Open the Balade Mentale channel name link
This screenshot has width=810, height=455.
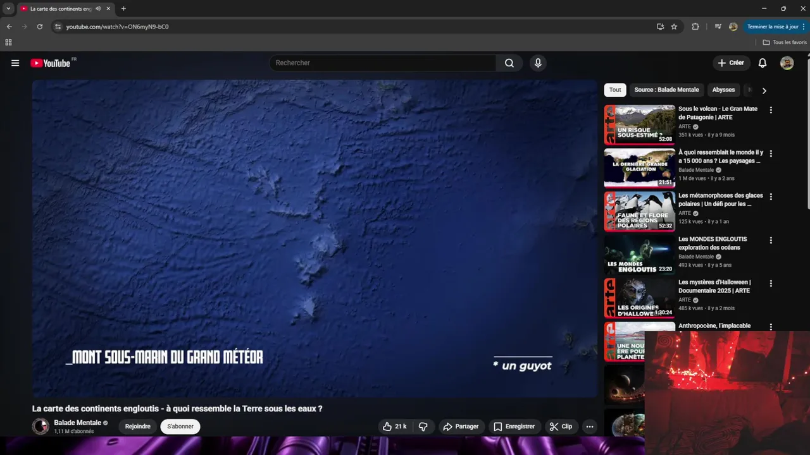click(x=77, y=423)
